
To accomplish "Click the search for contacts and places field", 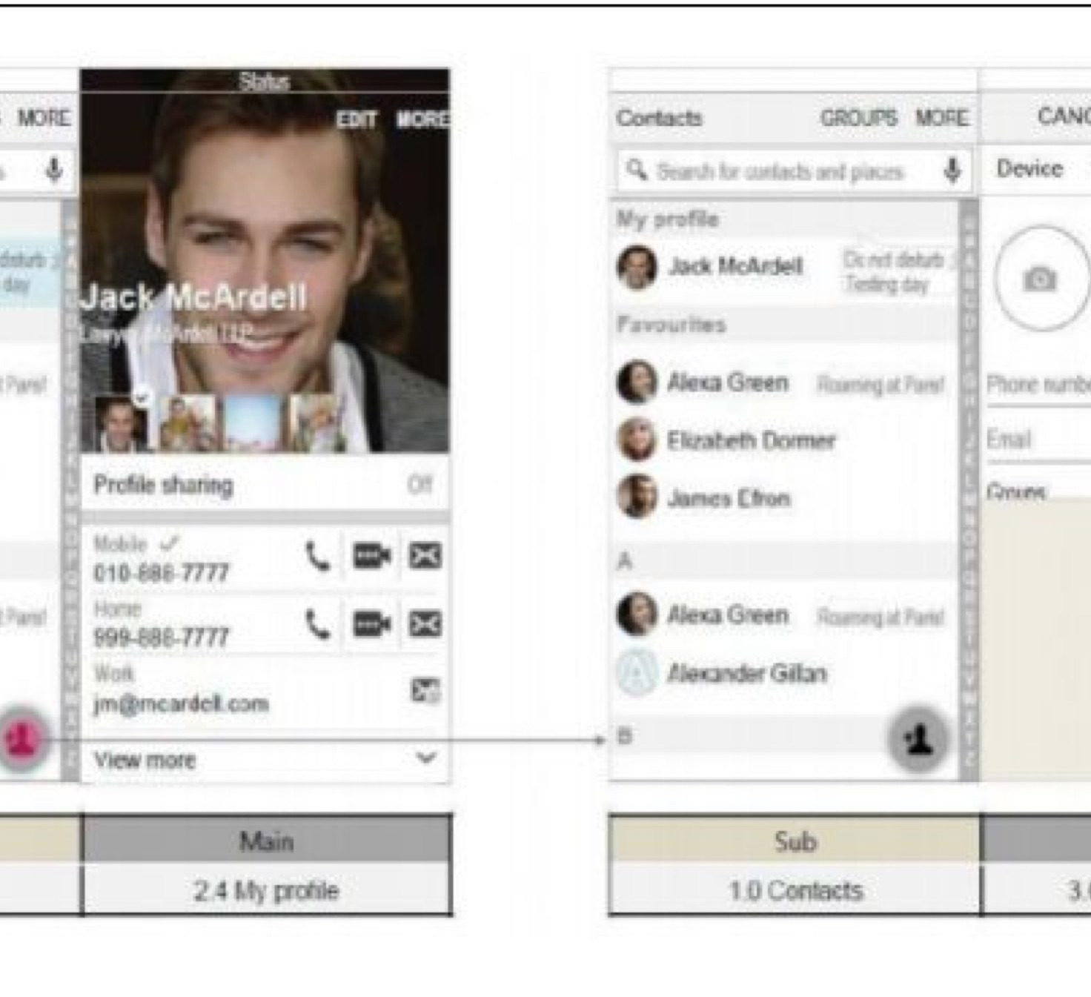I will point(780,172).
